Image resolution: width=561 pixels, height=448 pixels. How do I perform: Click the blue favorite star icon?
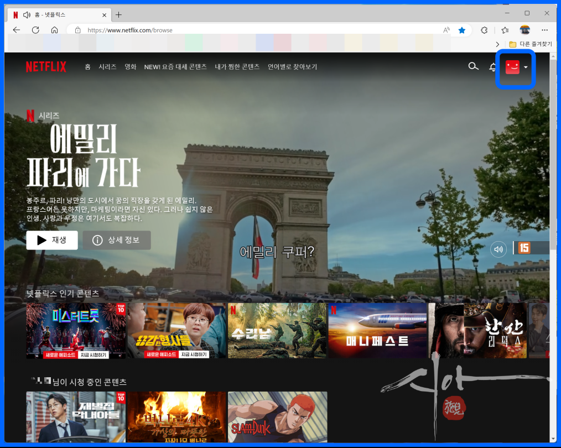(462, 30)
